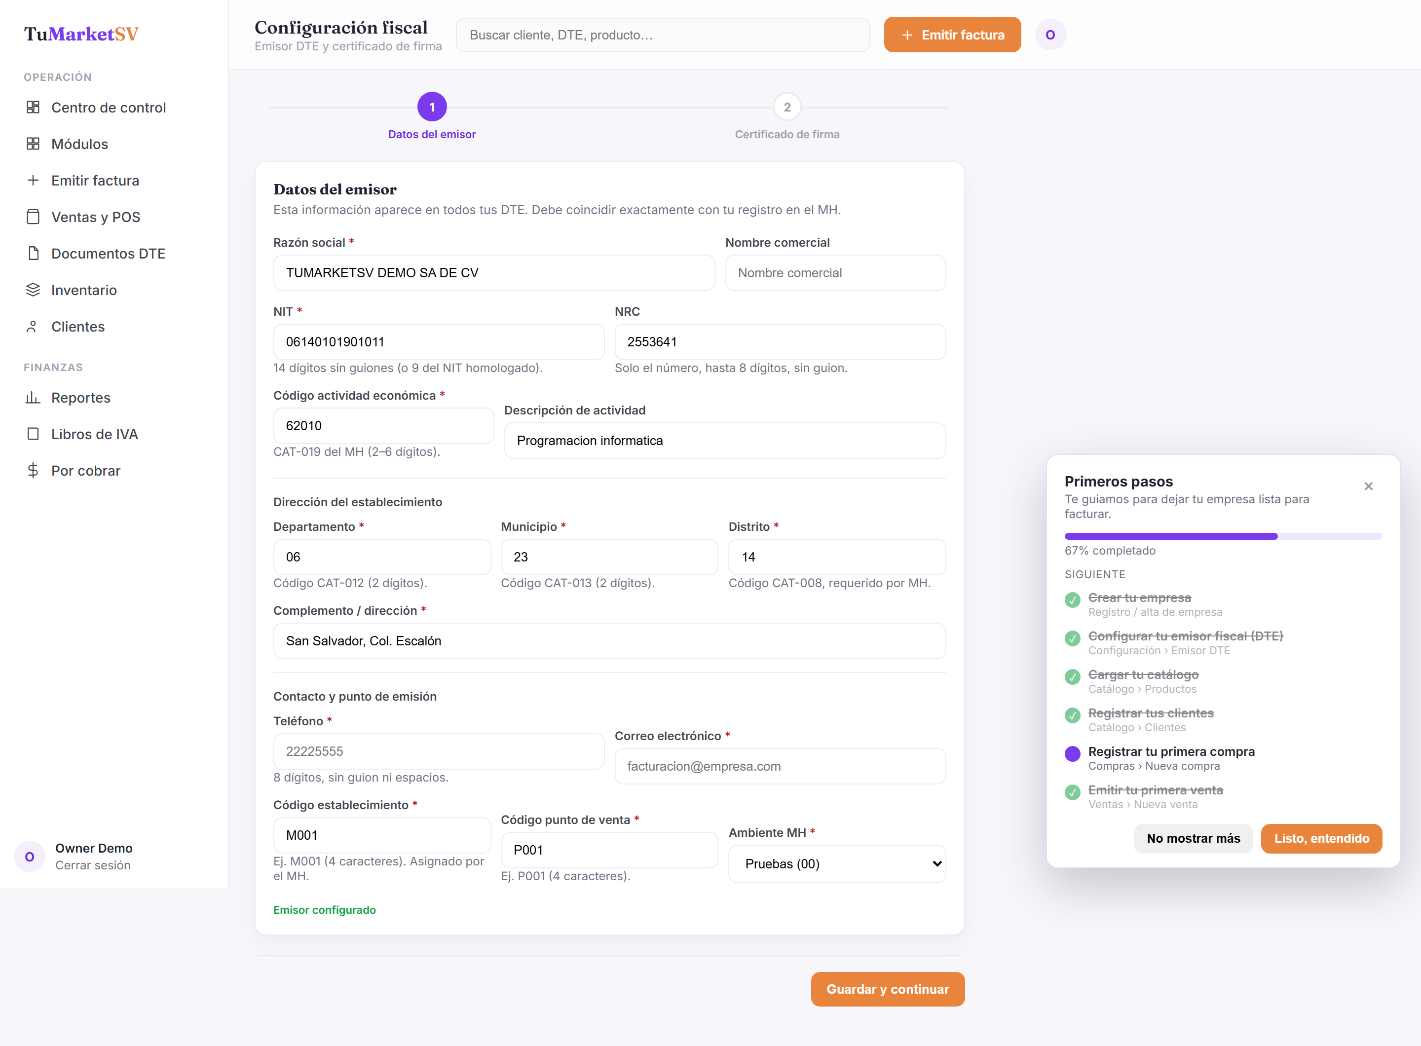Screen dimensions: 1421x1046
Task: Click Emisor configurado status text
Action: click(x=325, y=910)
